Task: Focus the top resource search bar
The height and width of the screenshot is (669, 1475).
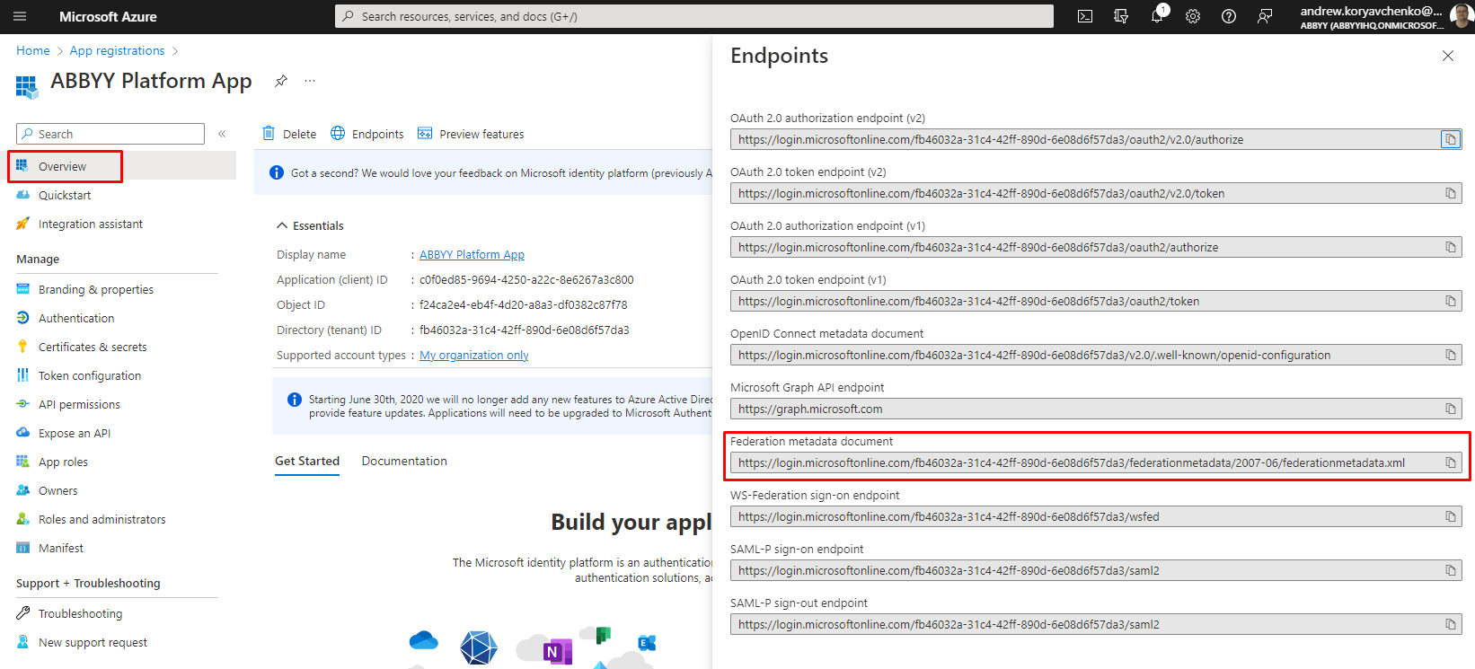Action: (693, 16)
